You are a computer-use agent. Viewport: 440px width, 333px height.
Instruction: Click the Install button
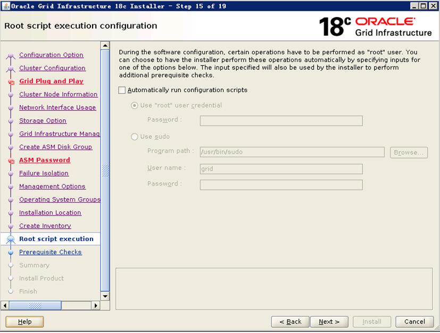[372, 322]
